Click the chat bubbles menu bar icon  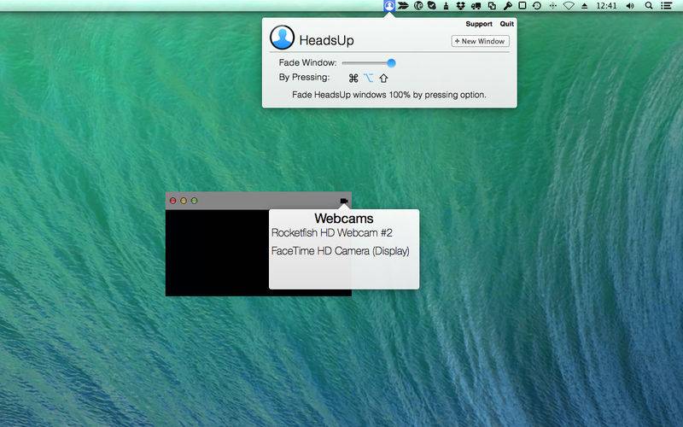pyautogui.click(x=476, y=6)
